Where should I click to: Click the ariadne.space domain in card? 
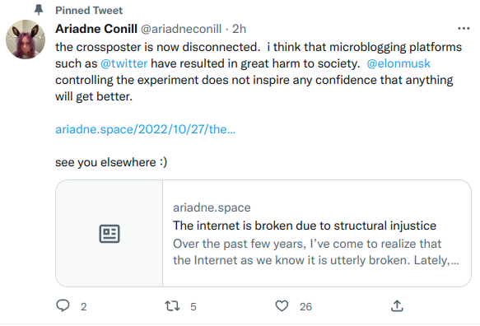click(x=212, y=207)
